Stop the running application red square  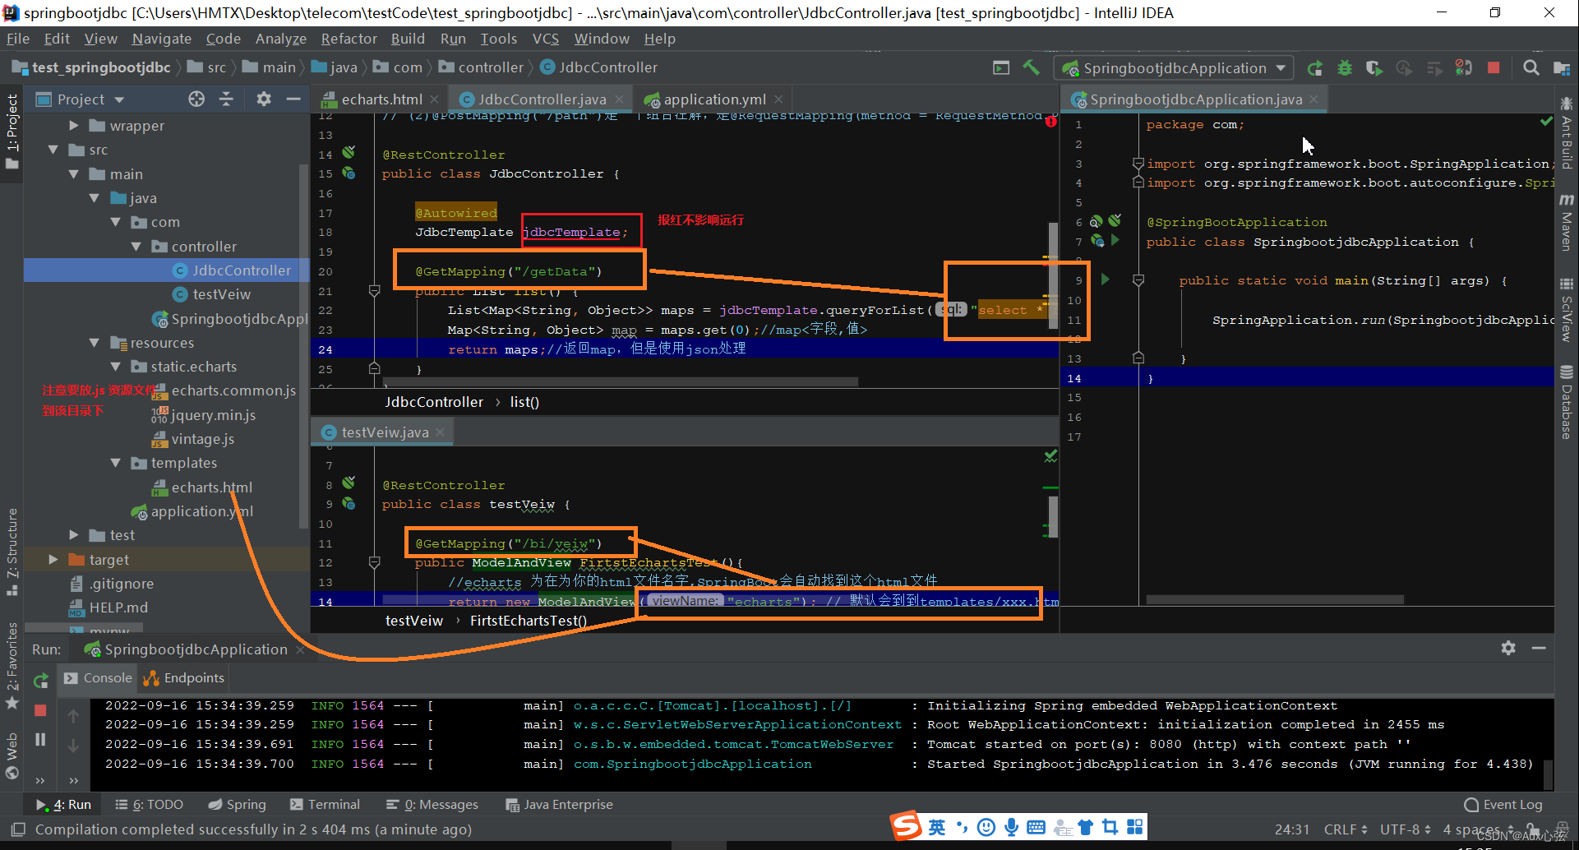tap(1494, 67)
